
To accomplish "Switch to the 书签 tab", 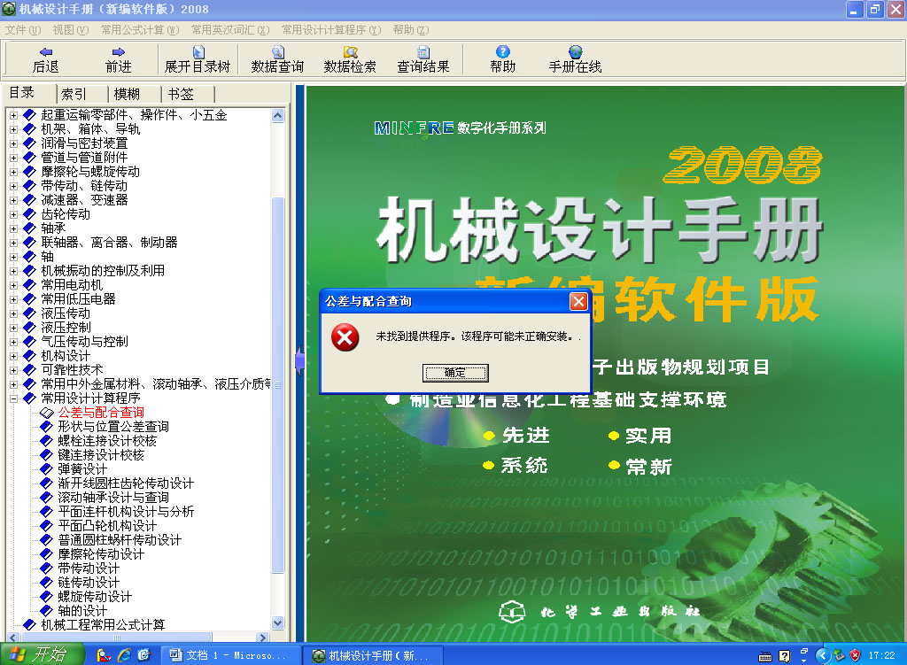I will coord(181,94).
